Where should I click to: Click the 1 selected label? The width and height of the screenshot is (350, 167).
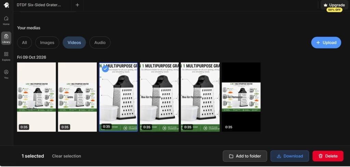click(33, 156)
